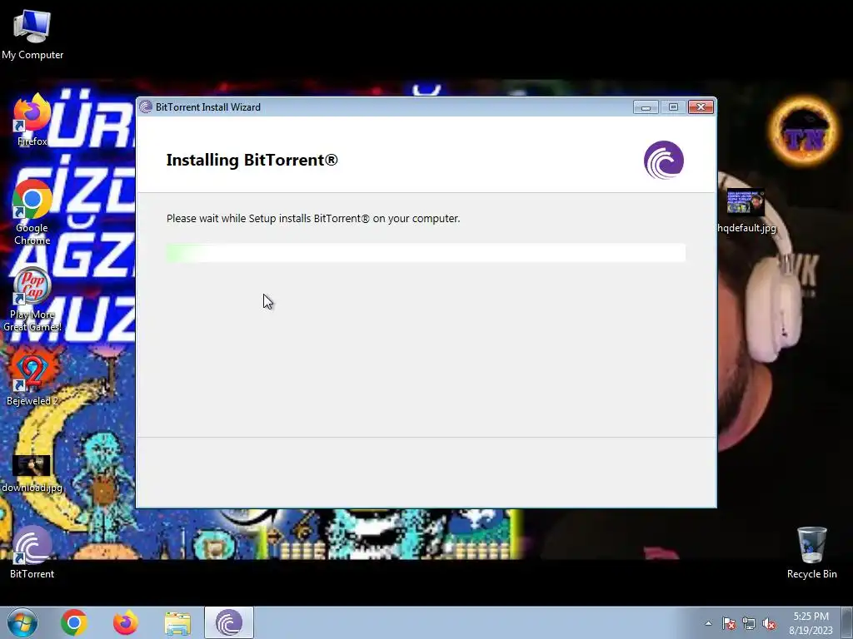Select the Bejeweled 2 desktop shortcut
The image size is (853, 639).
[x=32, y=379]
